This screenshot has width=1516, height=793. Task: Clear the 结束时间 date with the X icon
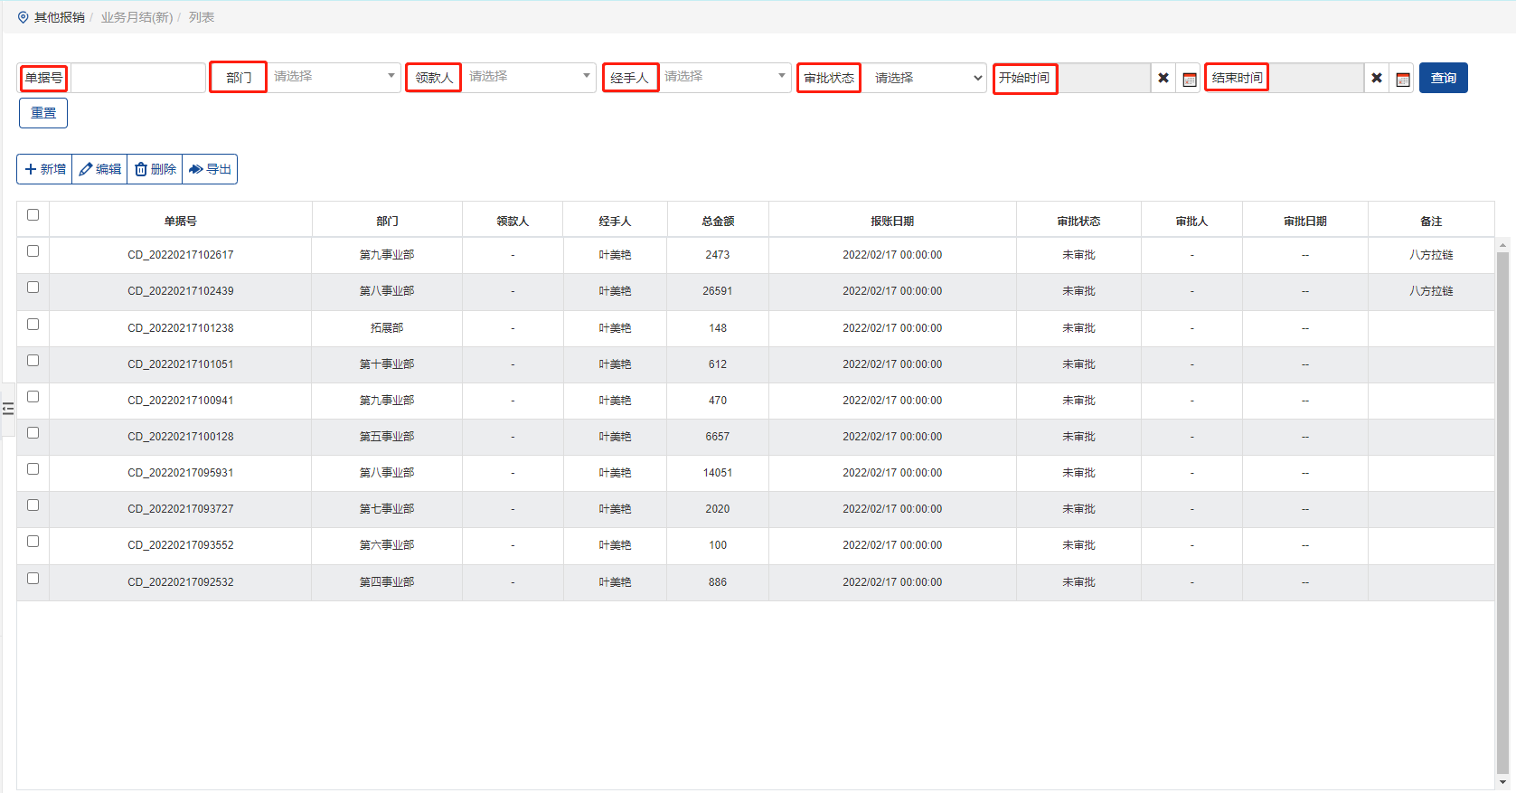click(1377, 79)
